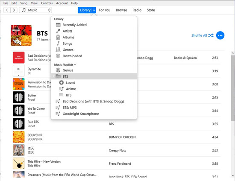
Task: Open the Controls menu
Action: (x=47, y=3)
